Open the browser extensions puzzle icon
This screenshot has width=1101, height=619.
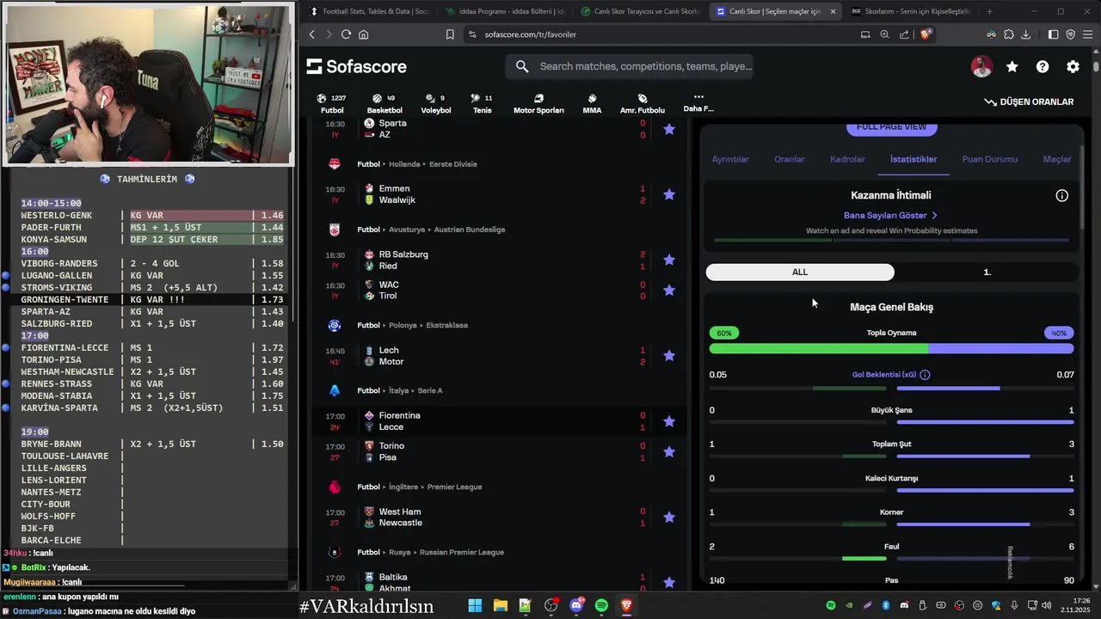point(1009,34)
